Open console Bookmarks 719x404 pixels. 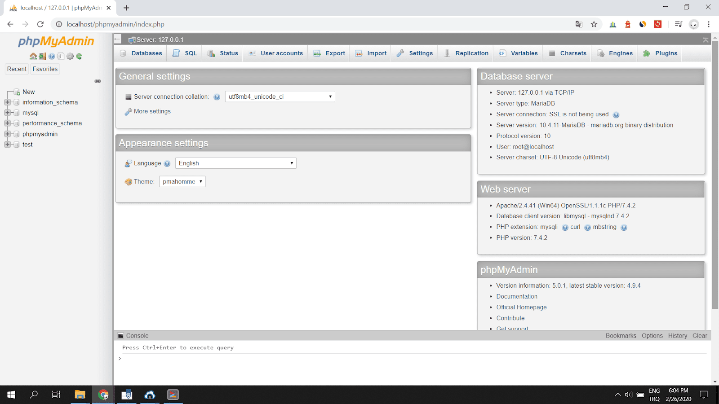pyautogui.click(x=621, y=336)
